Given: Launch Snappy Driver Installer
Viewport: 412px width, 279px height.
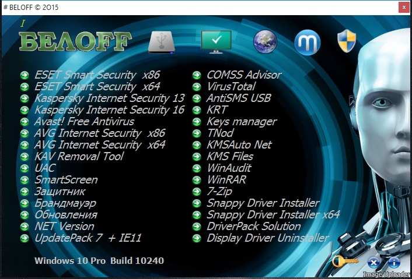Looking at the screenshot, I should click(x=263, y=203).
